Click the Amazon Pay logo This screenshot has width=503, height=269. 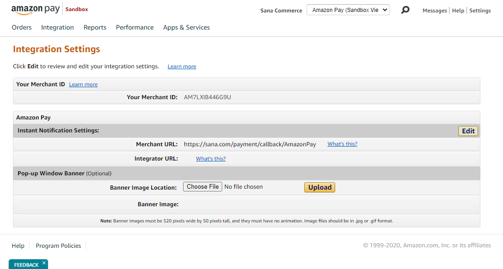tap(36, 10)
